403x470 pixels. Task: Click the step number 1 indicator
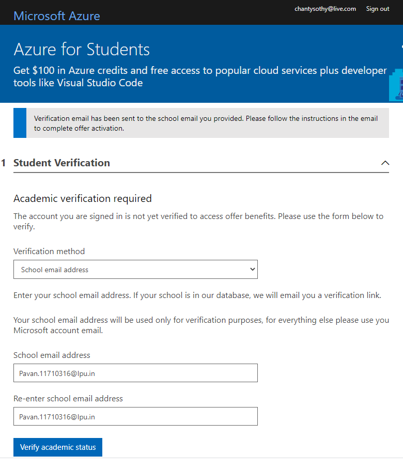(3, 163)
